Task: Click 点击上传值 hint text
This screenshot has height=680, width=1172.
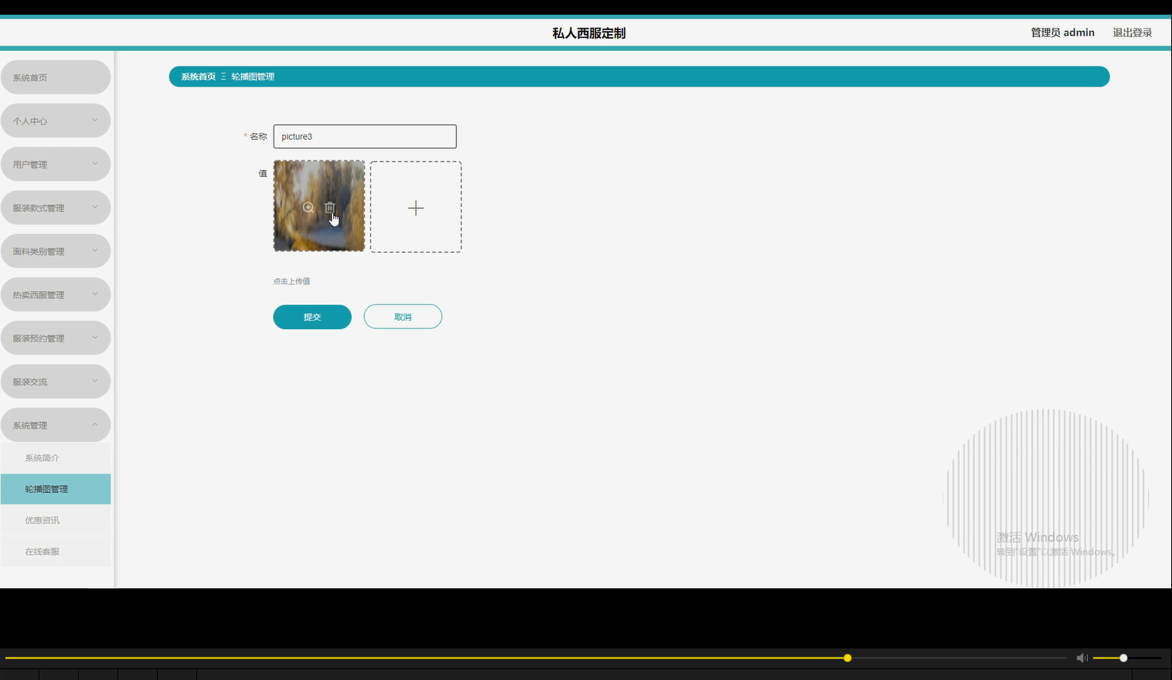Action: pyautogui.click(x=291, y=281)
